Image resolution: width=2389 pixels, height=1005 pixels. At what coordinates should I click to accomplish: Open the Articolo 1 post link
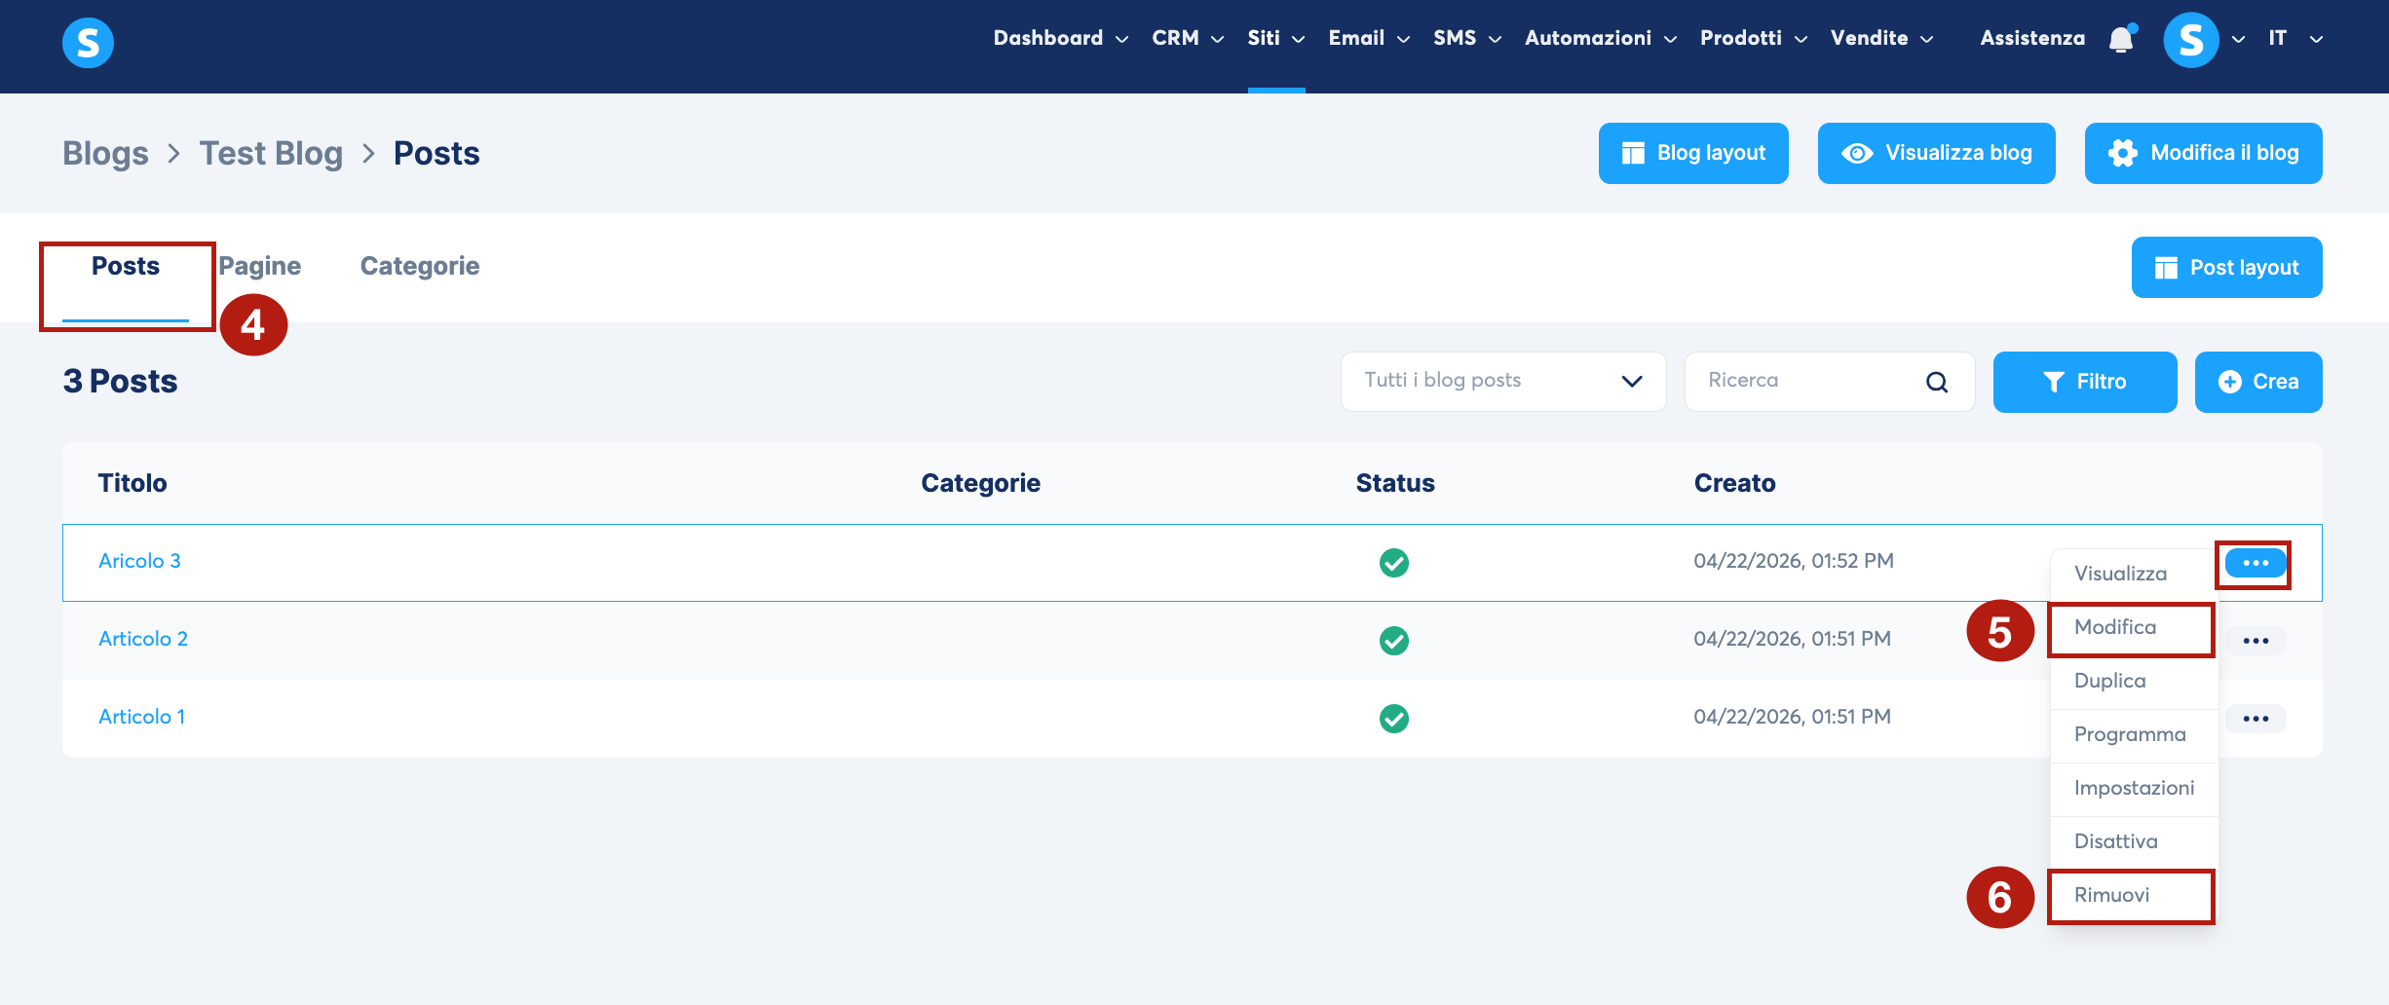pos(141,717)
